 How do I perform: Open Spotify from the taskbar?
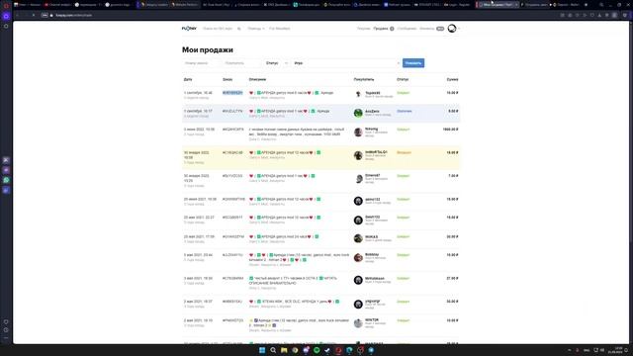point(316,350)
